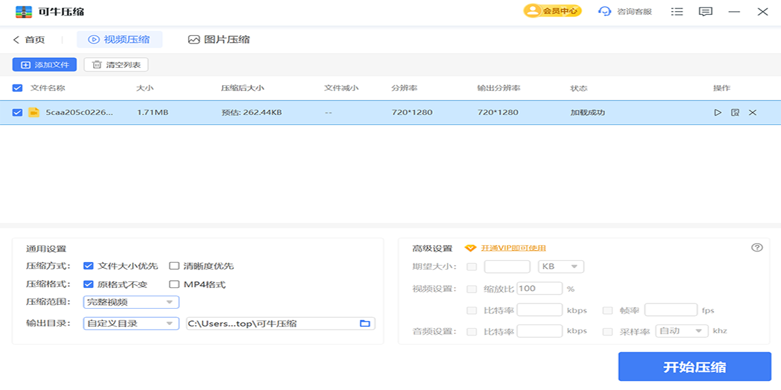Click the 文件名称 column header
The width and height of the screenshot is (781, 390).
(x=48, y=88)
